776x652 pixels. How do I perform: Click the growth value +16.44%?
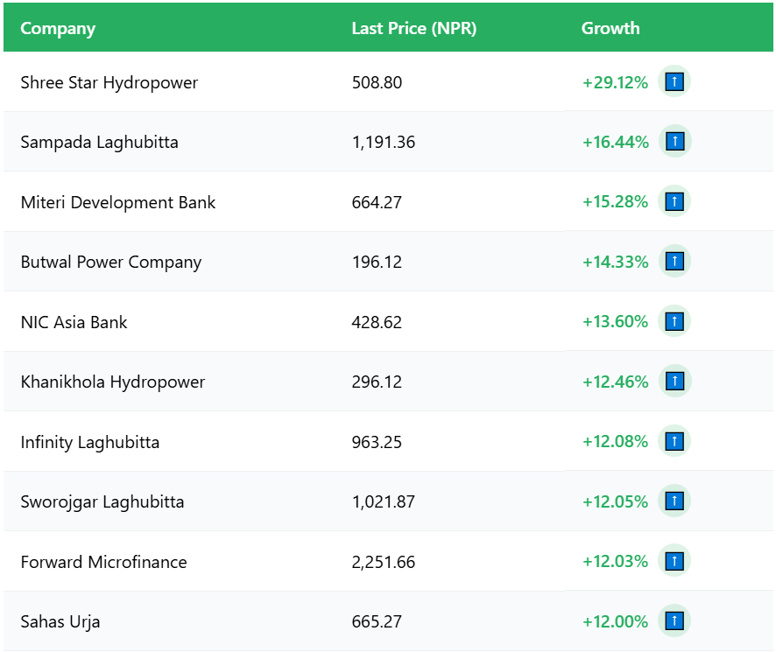pos(616,142)
